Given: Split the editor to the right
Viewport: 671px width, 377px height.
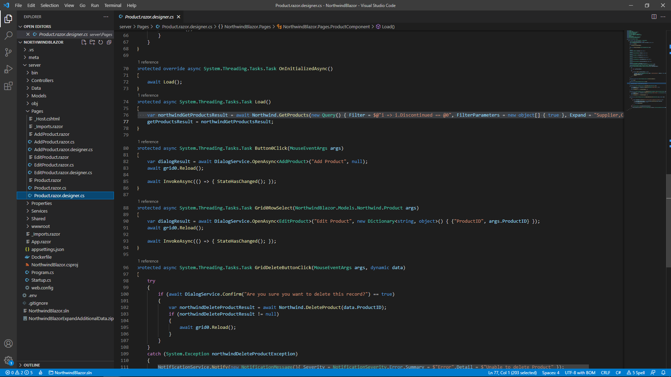Looking at the screenshot, I should click(x=654, y=17).
